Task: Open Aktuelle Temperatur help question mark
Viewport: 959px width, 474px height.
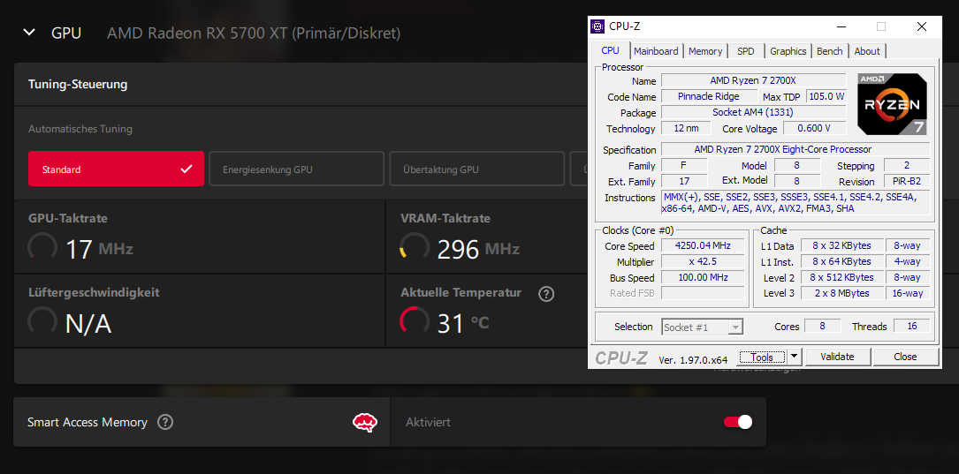Action: (546, 294)
